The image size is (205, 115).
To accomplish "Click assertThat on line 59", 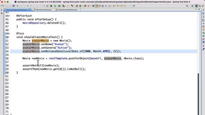I will (x=30, y=69).
